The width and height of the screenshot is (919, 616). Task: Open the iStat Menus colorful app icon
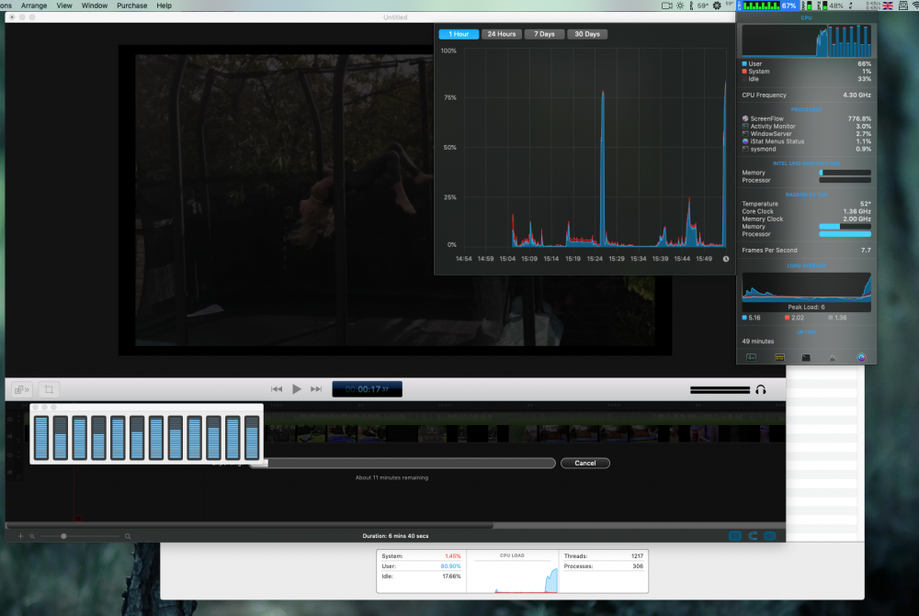coord(861,357)
